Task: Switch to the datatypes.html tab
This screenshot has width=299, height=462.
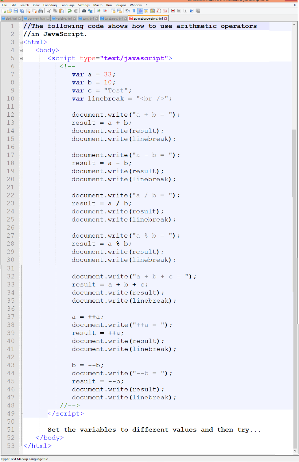Action: coord(114,18)
